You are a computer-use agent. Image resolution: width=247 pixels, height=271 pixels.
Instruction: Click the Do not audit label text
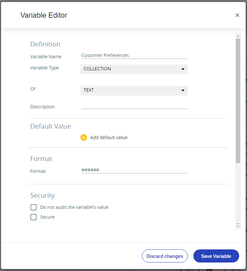74,207
